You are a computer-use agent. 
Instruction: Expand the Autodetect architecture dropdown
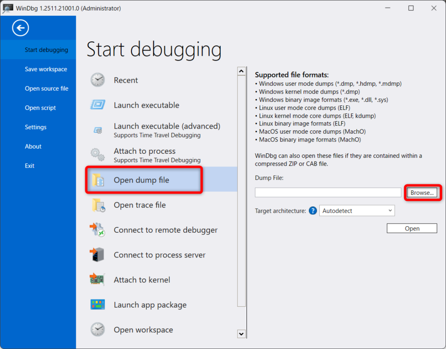(x=357, y=211)
